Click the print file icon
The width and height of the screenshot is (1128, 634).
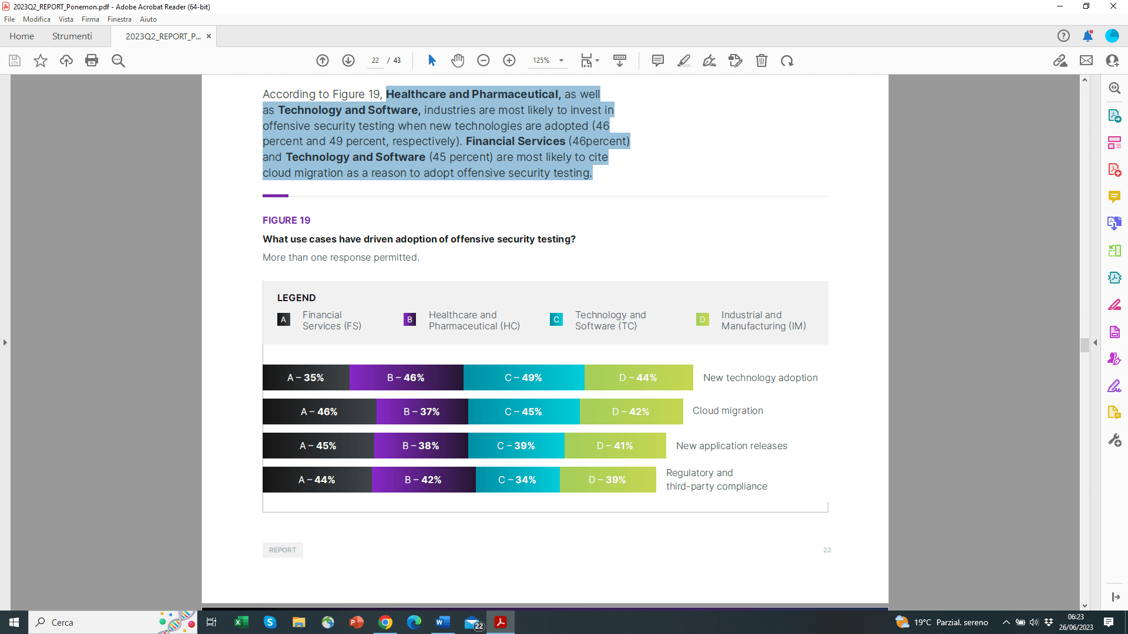92,60
